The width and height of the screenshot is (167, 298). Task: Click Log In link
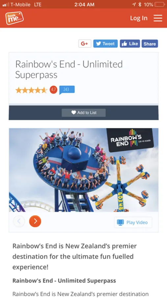tap(139, 18)
